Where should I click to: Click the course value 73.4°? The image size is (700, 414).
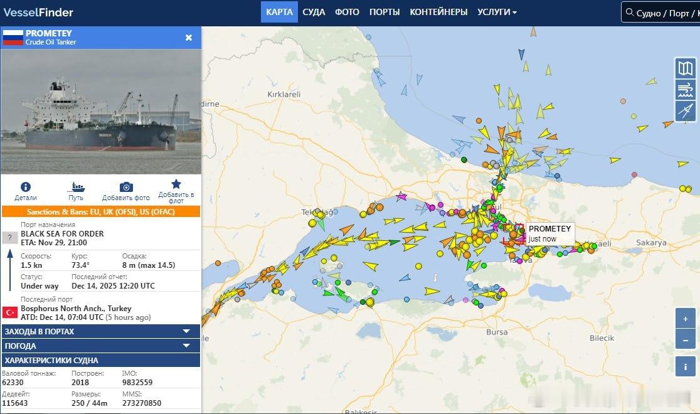pos(80,265)
